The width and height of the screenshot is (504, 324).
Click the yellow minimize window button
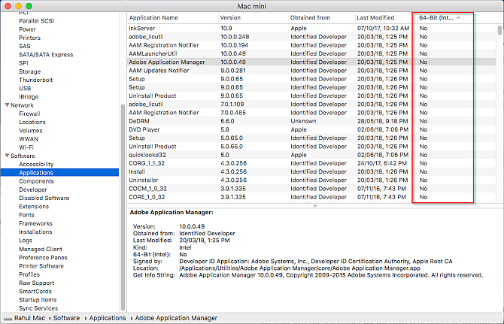click(19, 5)
